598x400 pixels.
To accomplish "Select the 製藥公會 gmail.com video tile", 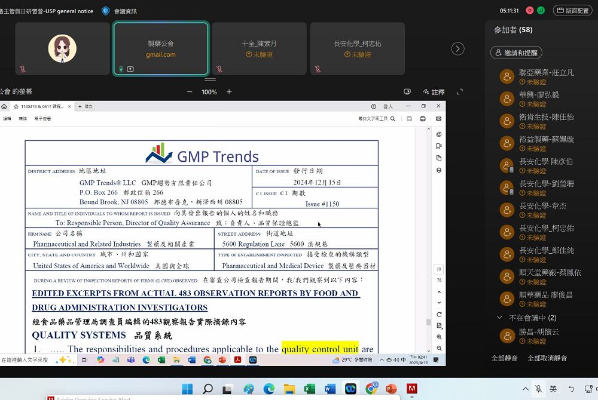I will coord(161,48).
